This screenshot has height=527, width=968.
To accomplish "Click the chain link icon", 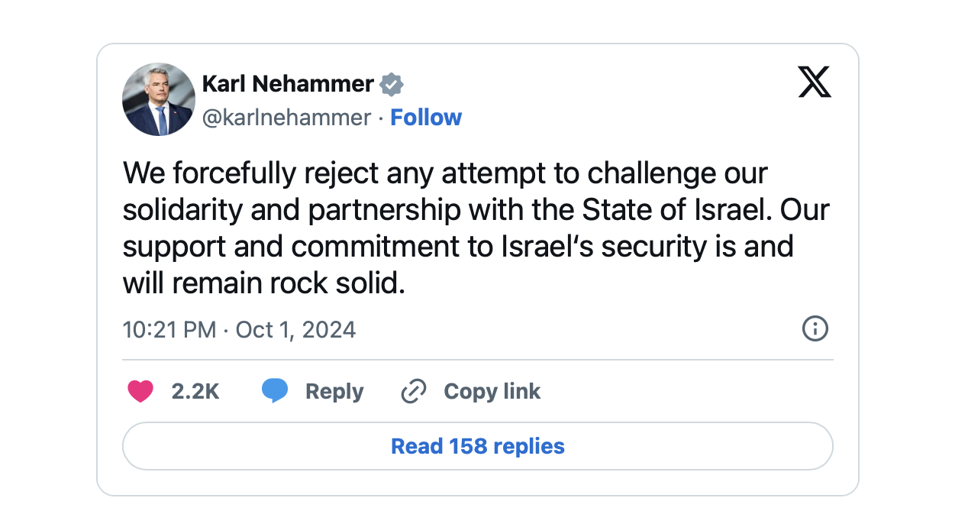I will 413,392.
